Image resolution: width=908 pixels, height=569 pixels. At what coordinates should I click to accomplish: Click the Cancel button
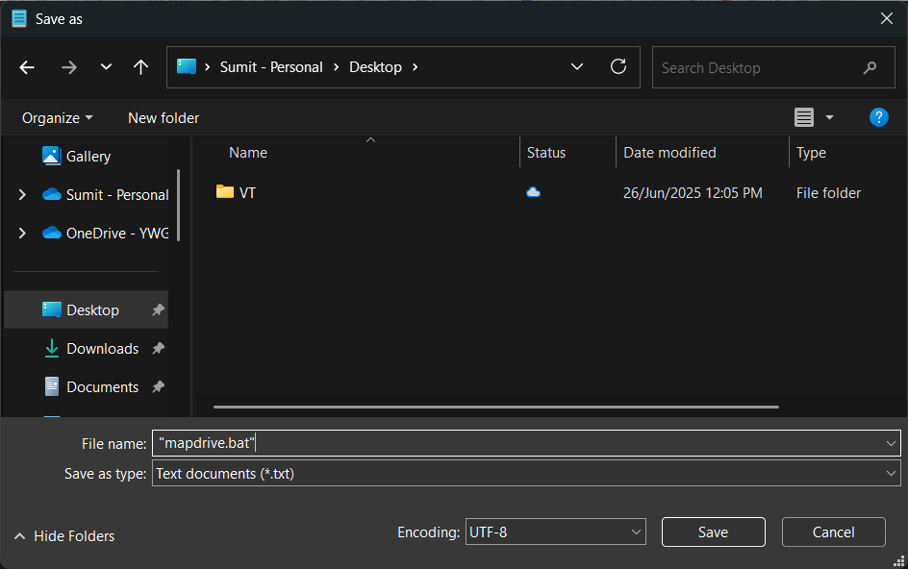[833, 532]
